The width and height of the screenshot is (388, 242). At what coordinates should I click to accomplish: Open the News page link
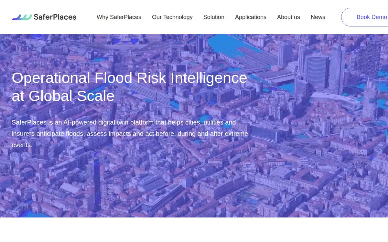pos(318,17)
